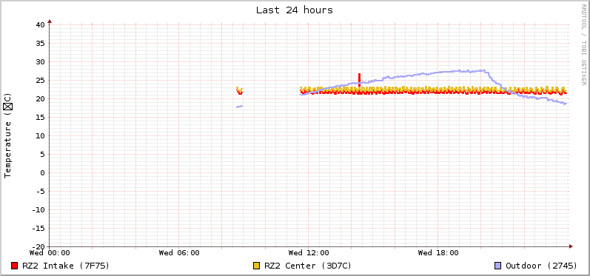The width and height of the screenshot is (590, 276).
Task: Click the red RZ2 Intake legend swatch
Action: click(x=15, y=266)
